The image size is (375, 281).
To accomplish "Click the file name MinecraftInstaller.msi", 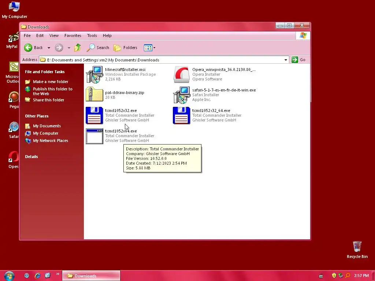I will pos(125,70).
